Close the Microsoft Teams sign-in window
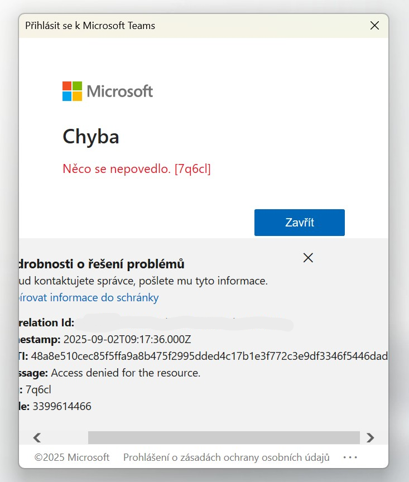This screenshot has height=482, width=409. coord(374,26)
